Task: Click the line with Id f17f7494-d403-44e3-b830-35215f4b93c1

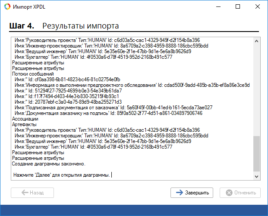Action: coord(66,96)
